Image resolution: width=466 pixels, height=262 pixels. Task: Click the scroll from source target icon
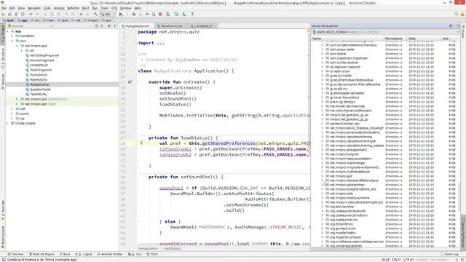(x=96, y=26)
